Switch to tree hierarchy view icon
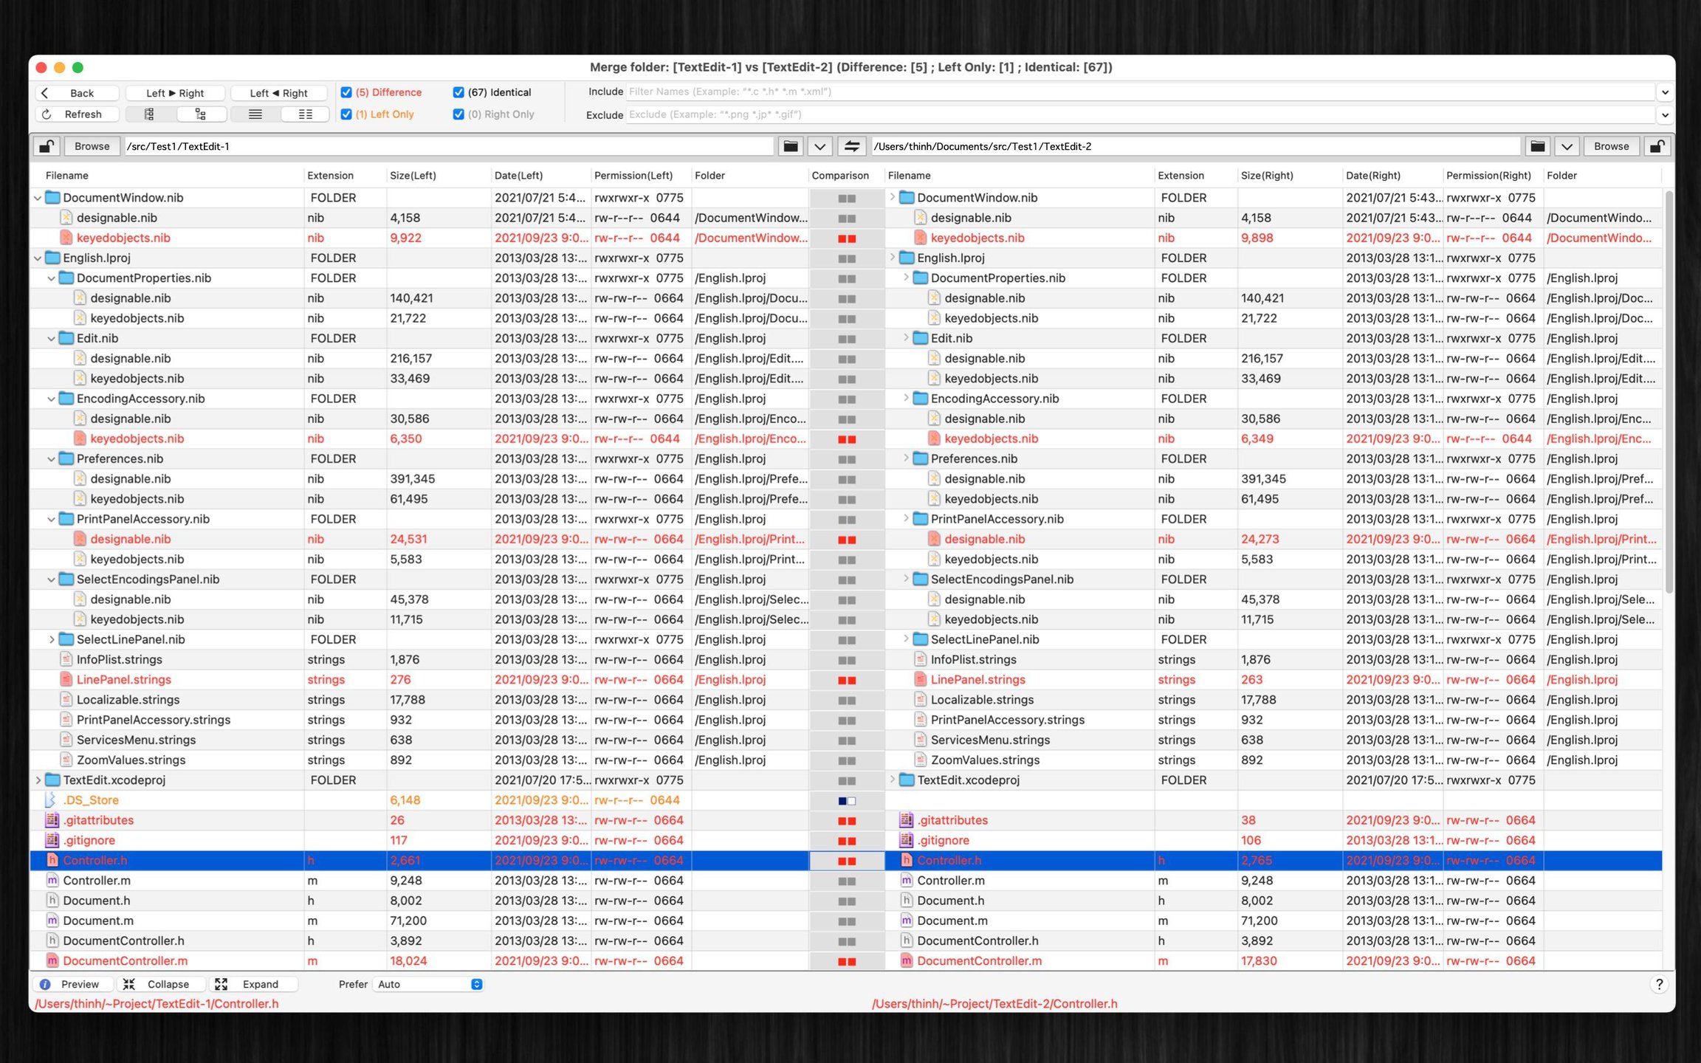 point(200,114)
